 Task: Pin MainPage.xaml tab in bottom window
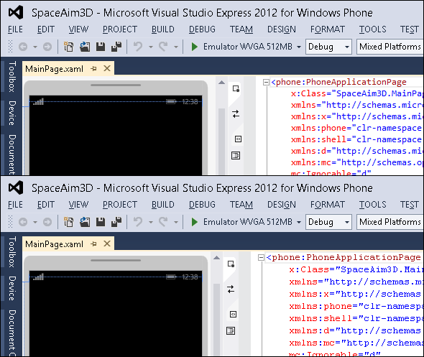pos(94,244)
